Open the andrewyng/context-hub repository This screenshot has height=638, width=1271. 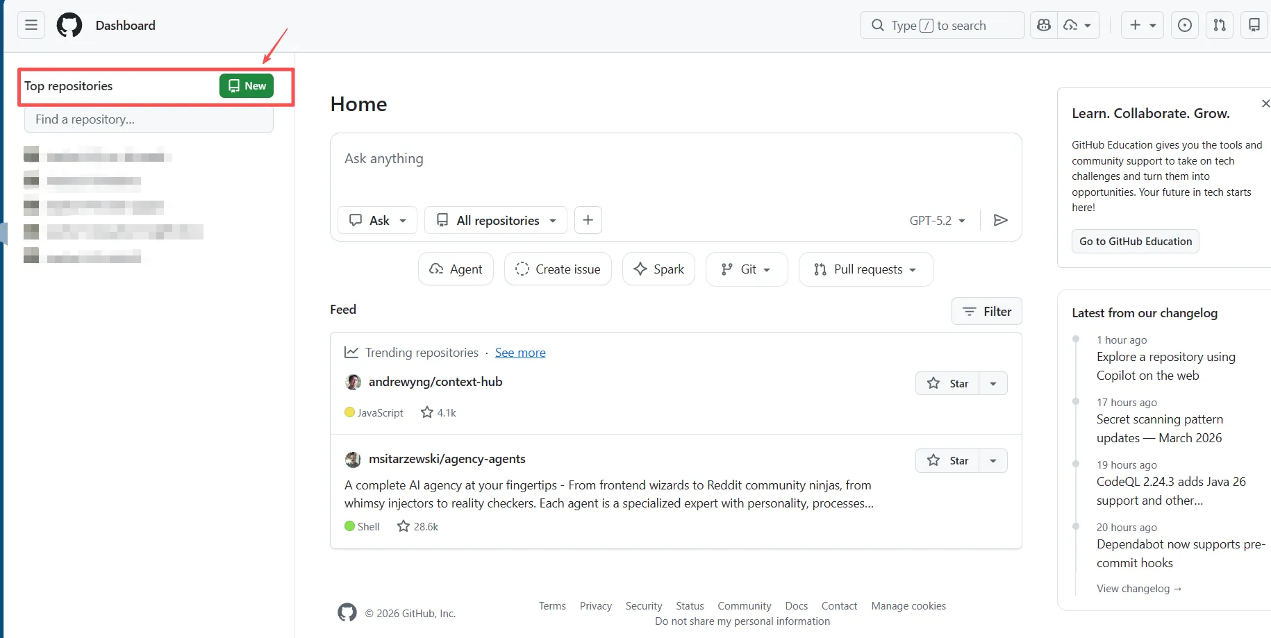(x=435, y=382)
